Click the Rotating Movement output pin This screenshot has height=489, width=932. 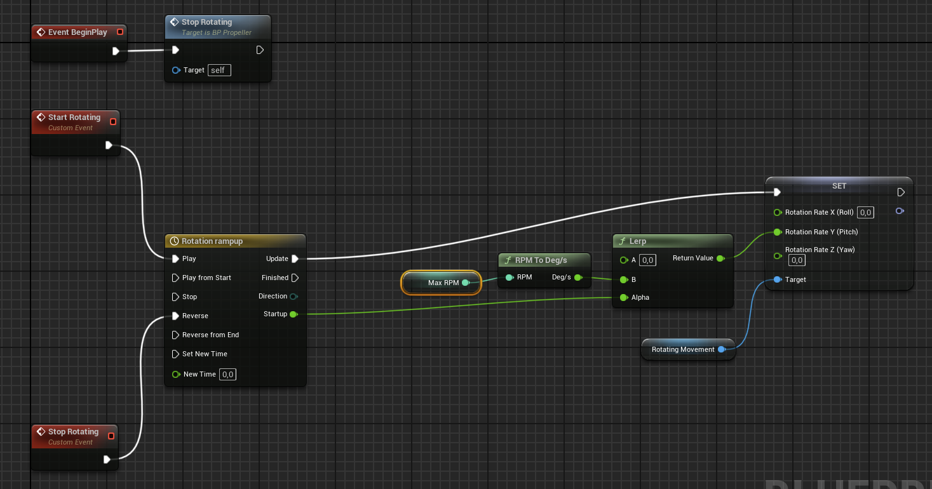click(x=721, y=349)
